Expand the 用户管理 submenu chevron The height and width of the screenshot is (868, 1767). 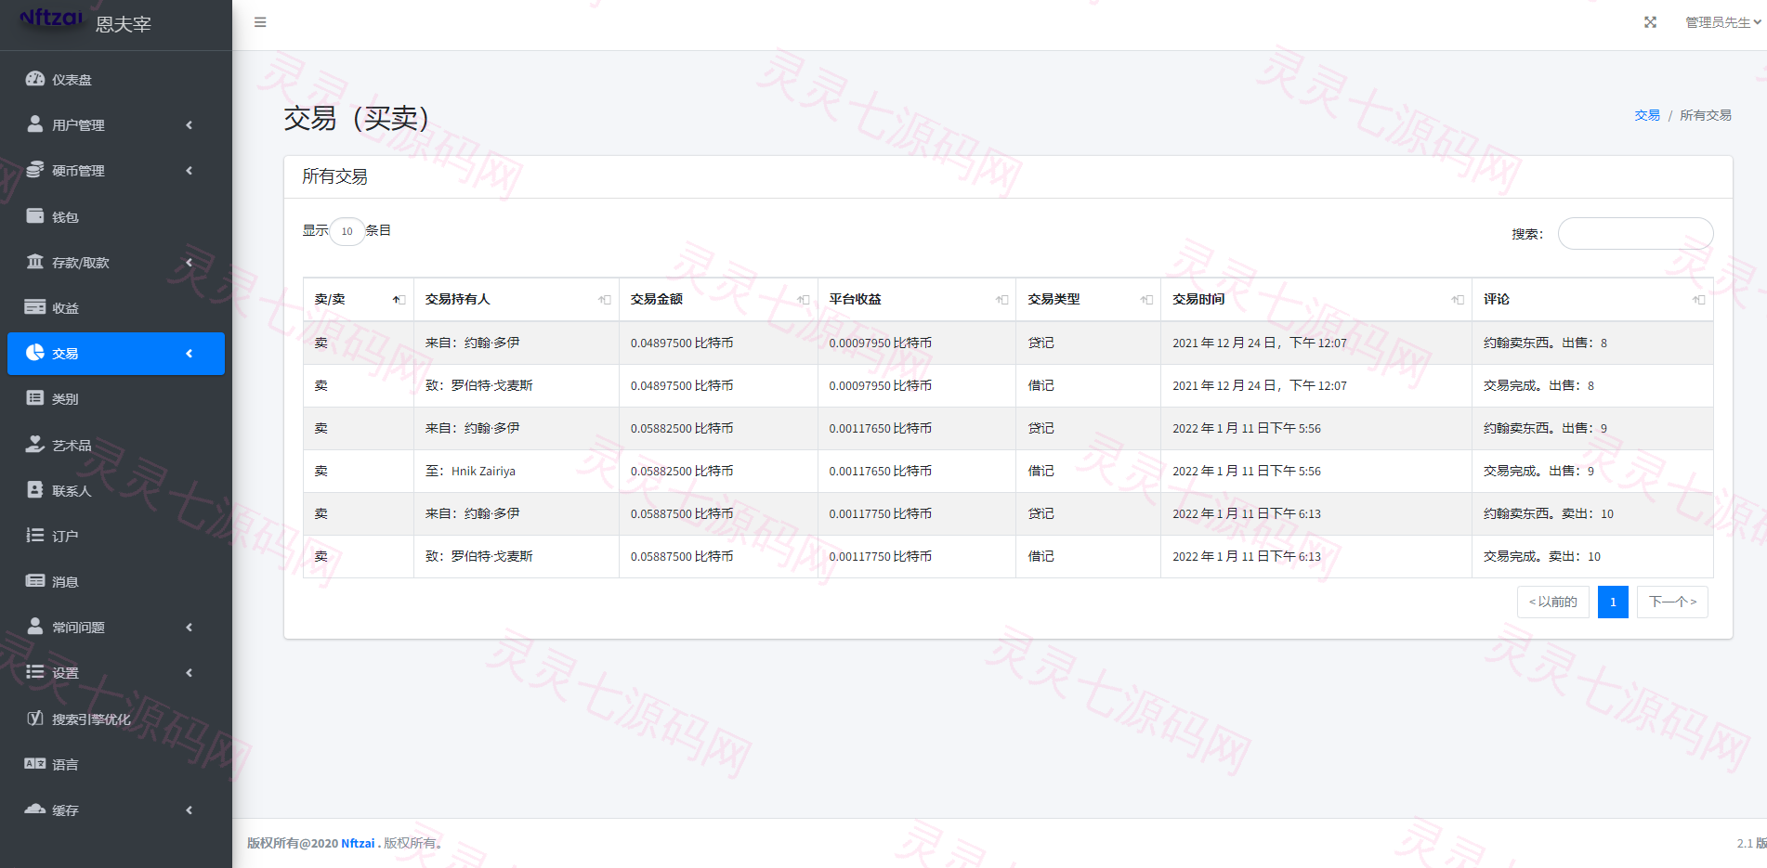[x=190, y=125]
